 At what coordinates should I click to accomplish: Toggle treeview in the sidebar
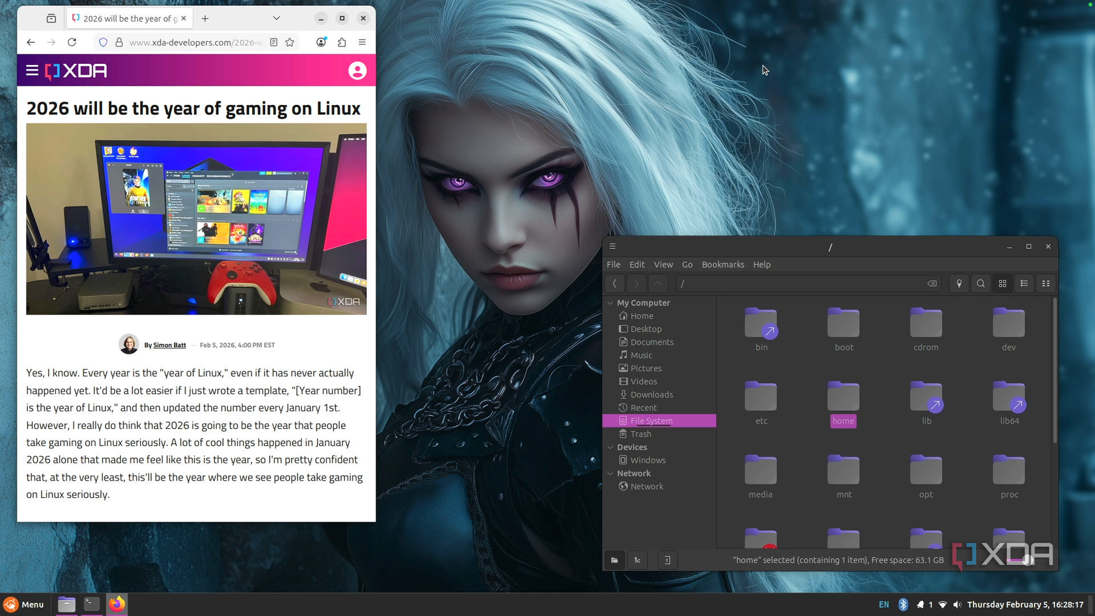point(638,560)
